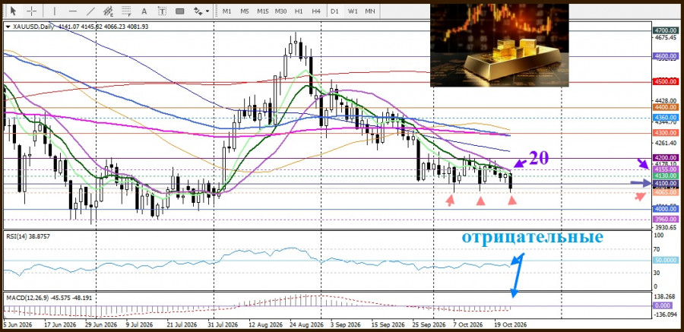Viewport: 684px width, 332px height.
Task: Switch chart to M30 timeframe
Action: (x=280, y=11)
